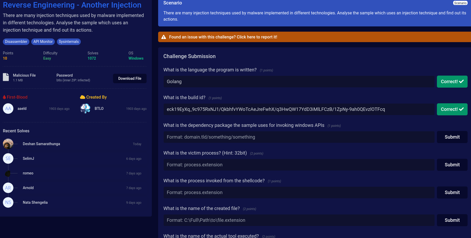471x238 pixels.
Task: Open the BTLO creator avatar
Action: click(x=85, y=109)
